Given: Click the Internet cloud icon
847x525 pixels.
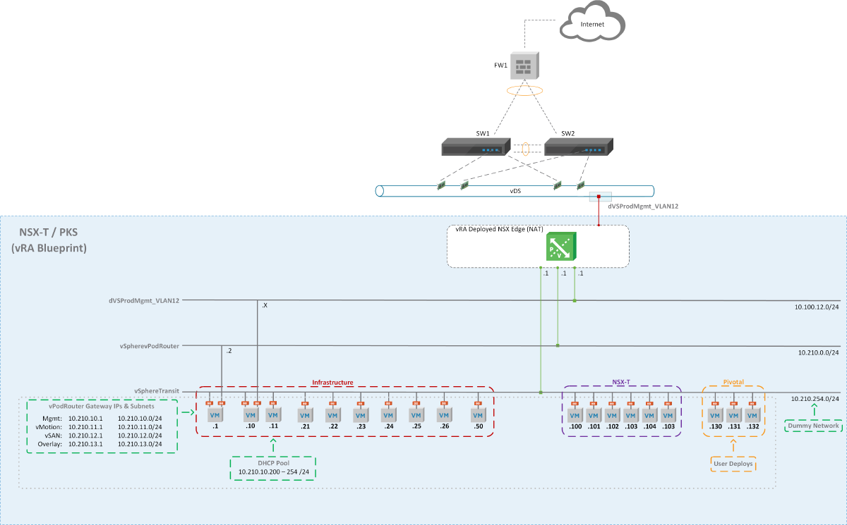Looking at the screenshot, I should (591, 25).
